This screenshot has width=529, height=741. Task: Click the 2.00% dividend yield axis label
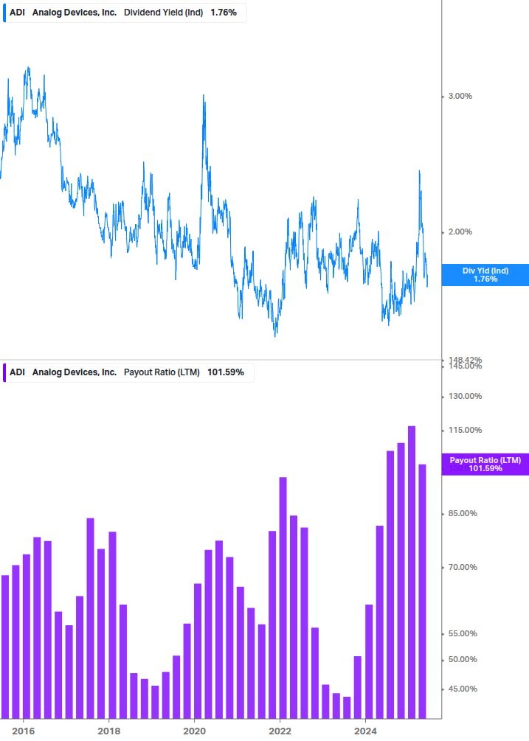(460, 232)
